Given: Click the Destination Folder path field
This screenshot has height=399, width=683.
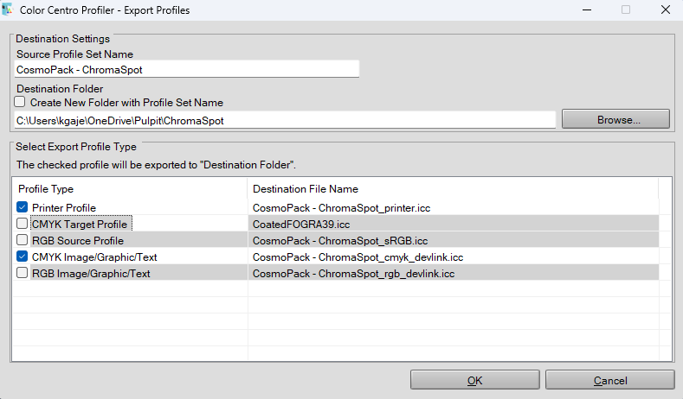Looking at the screenshot, I should tap(285, 120).
